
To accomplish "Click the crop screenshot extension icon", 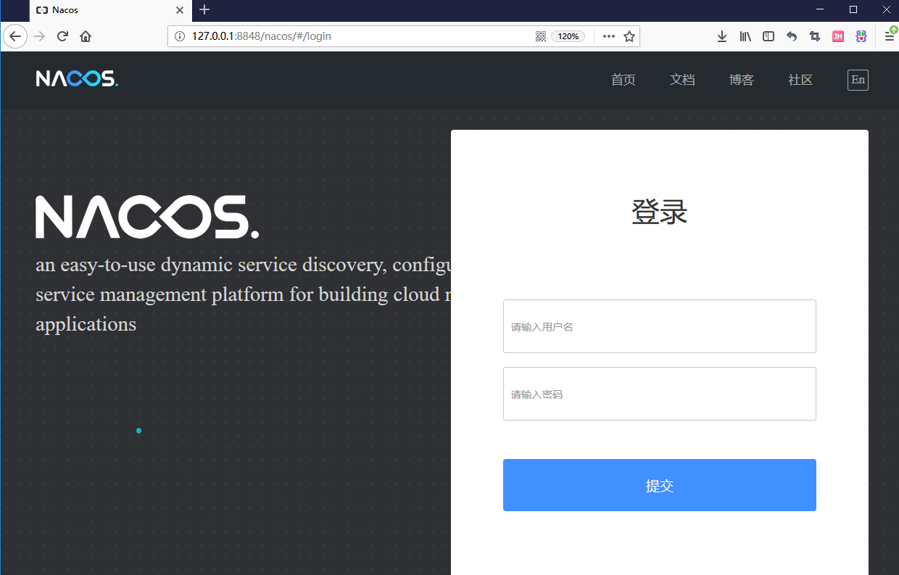I will [x=815, y=36].
